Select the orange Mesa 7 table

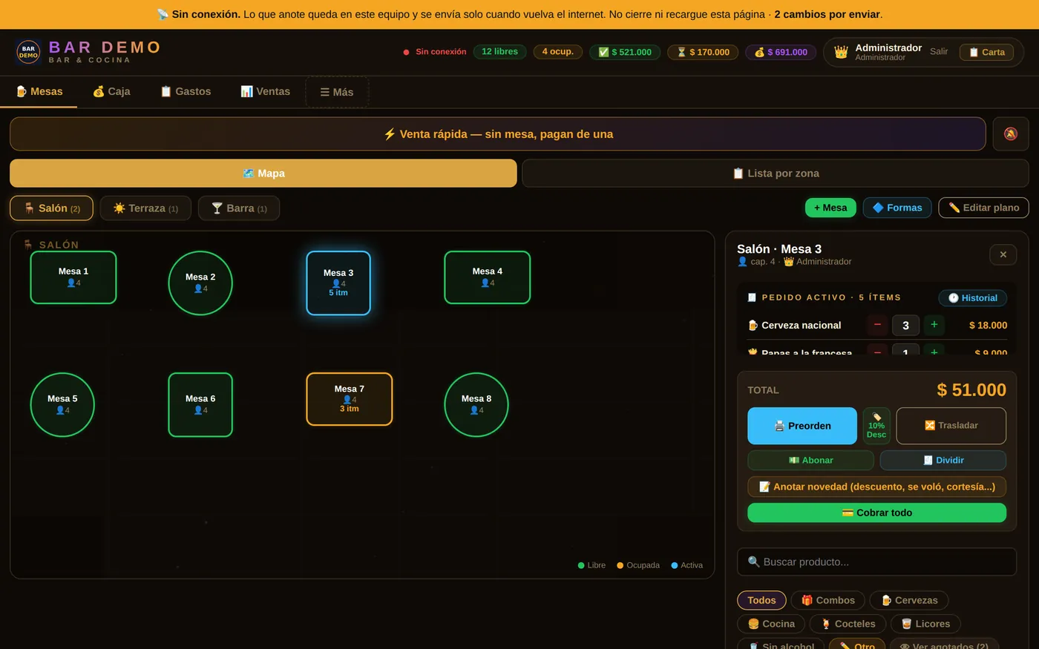(x=349, y=399)
